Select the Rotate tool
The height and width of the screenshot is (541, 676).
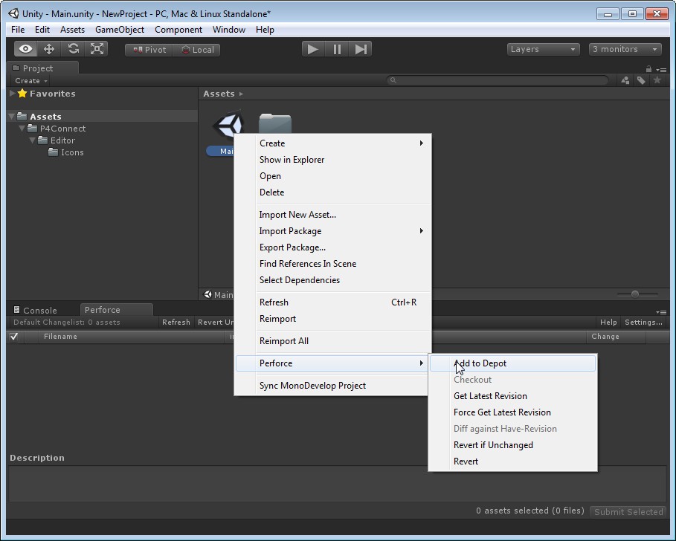[73, 49]
